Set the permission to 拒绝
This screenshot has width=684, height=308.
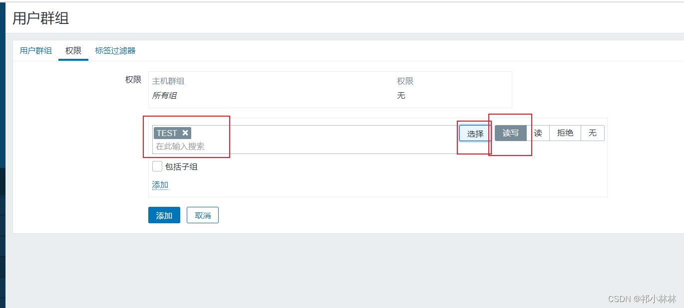tap(565, 133)
